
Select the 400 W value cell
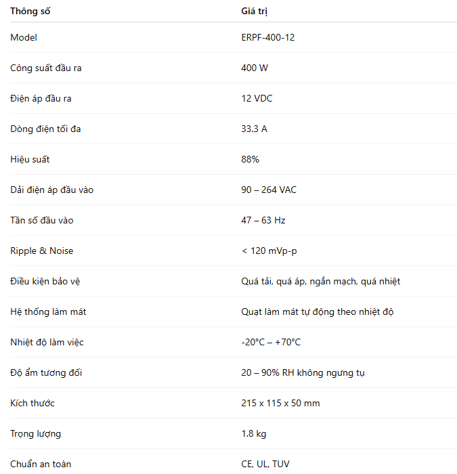(x=255, y=68)
